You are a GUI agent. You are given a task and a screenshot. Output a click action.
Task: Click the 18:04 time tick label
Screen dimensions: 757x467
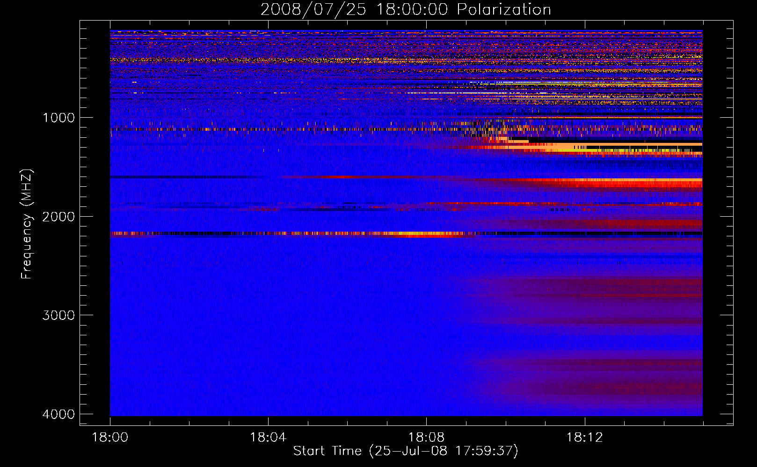(268, 438)
